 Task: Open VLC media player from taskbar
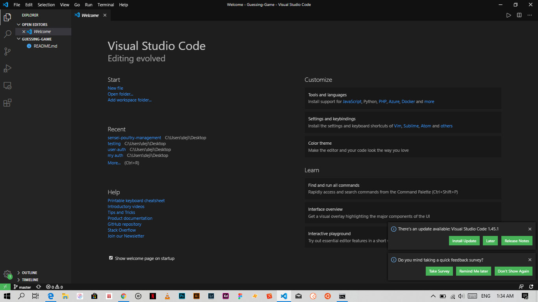(x=167, y=296)
